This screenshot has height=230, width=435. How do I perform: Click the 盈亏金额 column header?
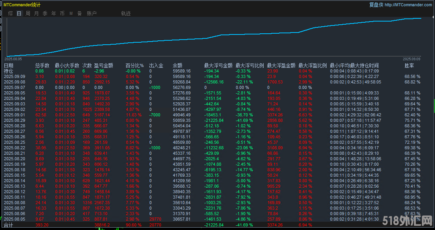104,65
